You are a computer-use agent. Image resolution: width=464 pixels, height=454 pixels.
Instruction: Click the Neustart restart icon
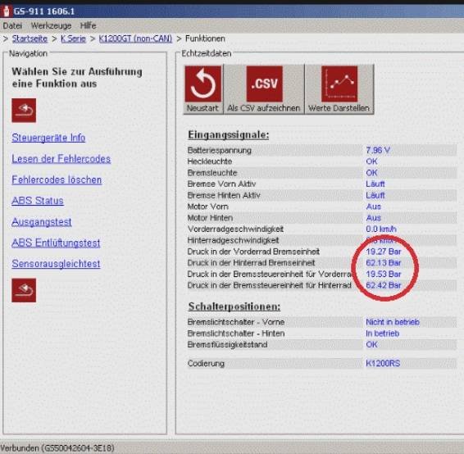tap(203, 84)
